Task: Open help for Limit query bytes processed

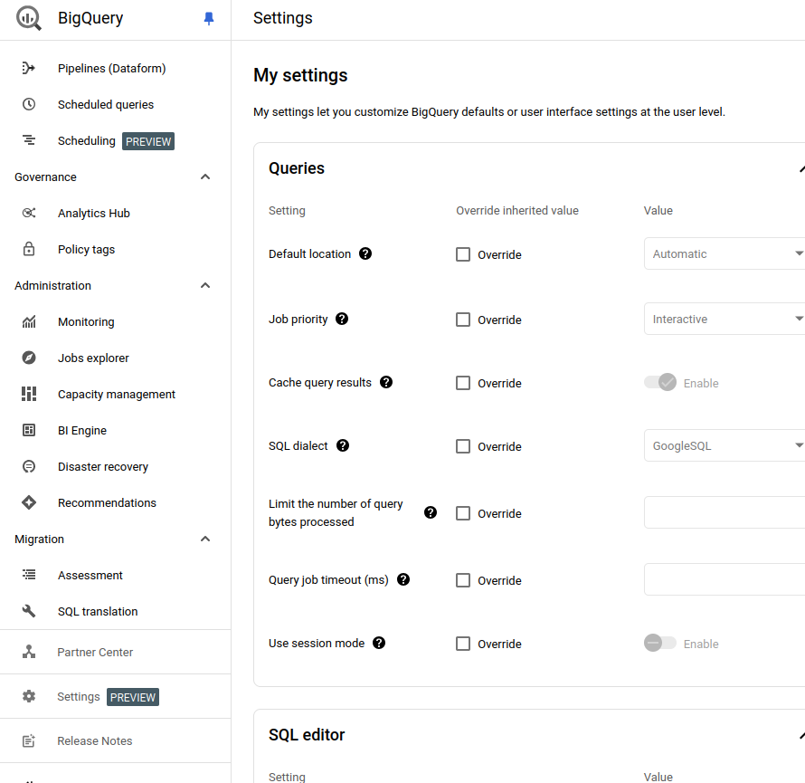Action: pos(431,512)
